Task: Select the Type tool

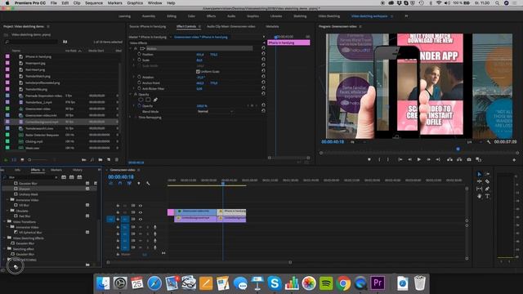Action: click(487, 196)
